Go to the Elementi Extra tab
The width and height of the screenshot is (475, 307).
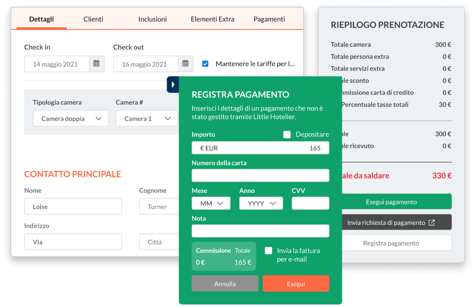click(212, 19)
